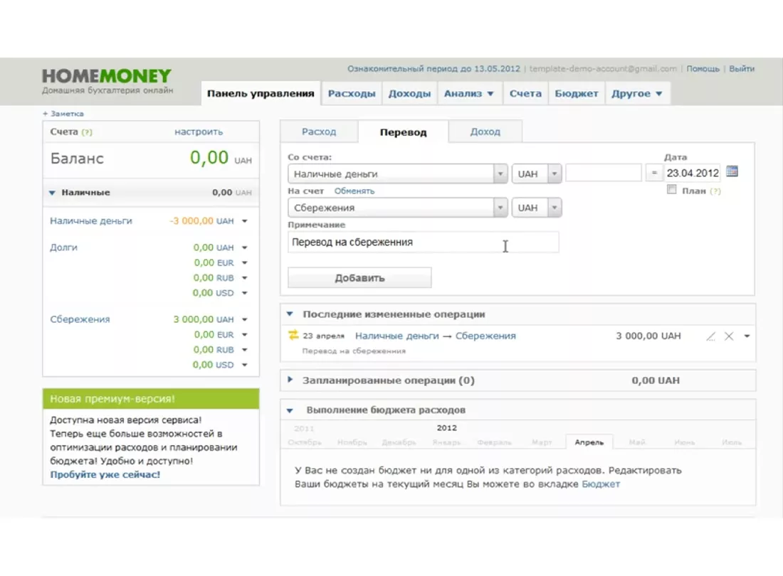Viewport: 783px width, 576px height.
Task: Open the Помощь link
Action: pos(703,69)
